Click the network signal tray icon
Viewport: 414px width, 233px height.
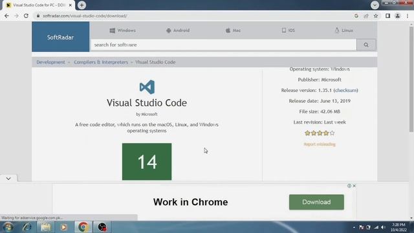pos(376,227)
